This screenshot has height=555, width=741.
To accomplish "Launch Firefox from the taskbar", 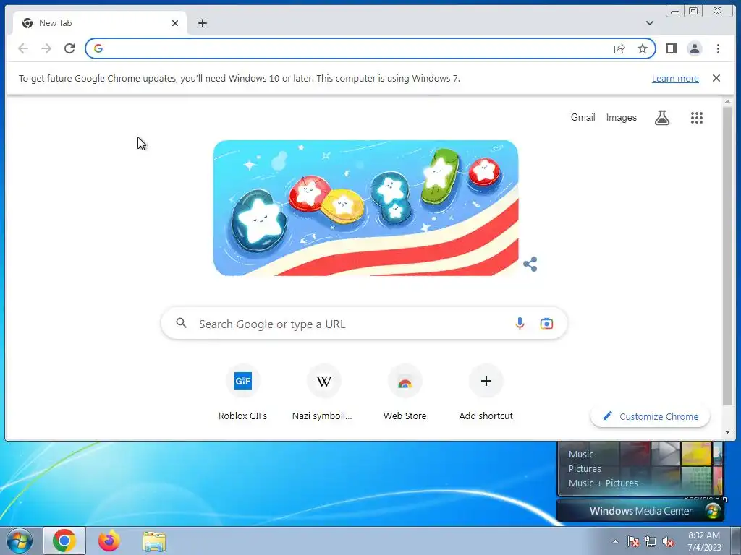I will (x=109, y=541).
